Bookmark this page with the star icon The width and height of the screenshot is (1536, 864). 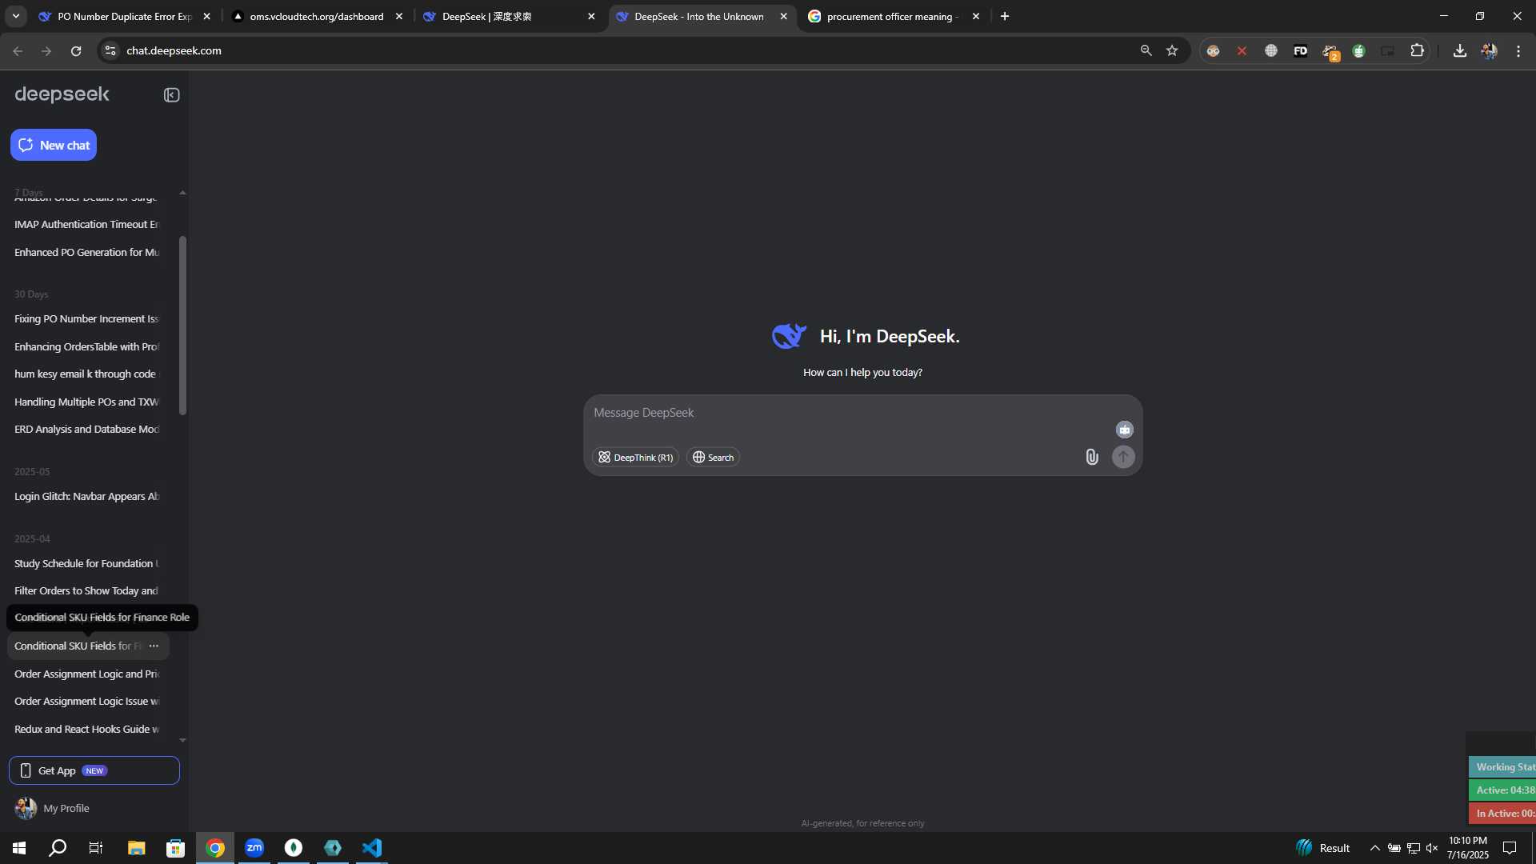pyautogui.click(x=1172, y=50)
